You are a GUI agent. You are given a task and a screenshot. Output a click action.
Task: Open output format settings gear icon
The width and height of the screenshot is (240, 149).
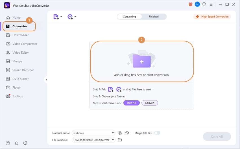120,133
